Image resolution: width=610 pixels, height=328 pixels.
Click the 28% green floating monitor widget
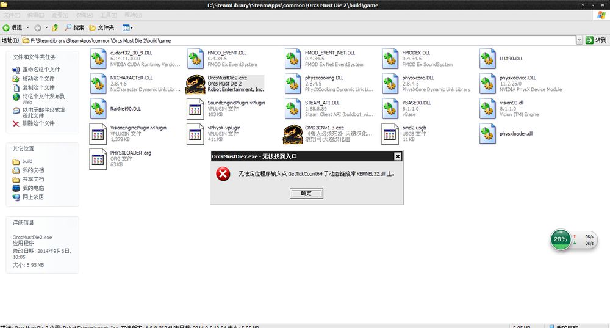click(x=560, y=239)
